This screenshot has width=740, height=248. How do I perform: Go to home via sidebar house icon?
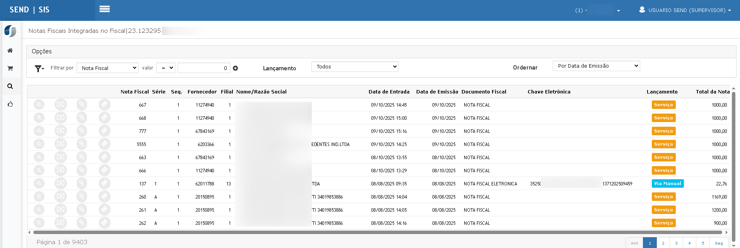tap(10, 51)
